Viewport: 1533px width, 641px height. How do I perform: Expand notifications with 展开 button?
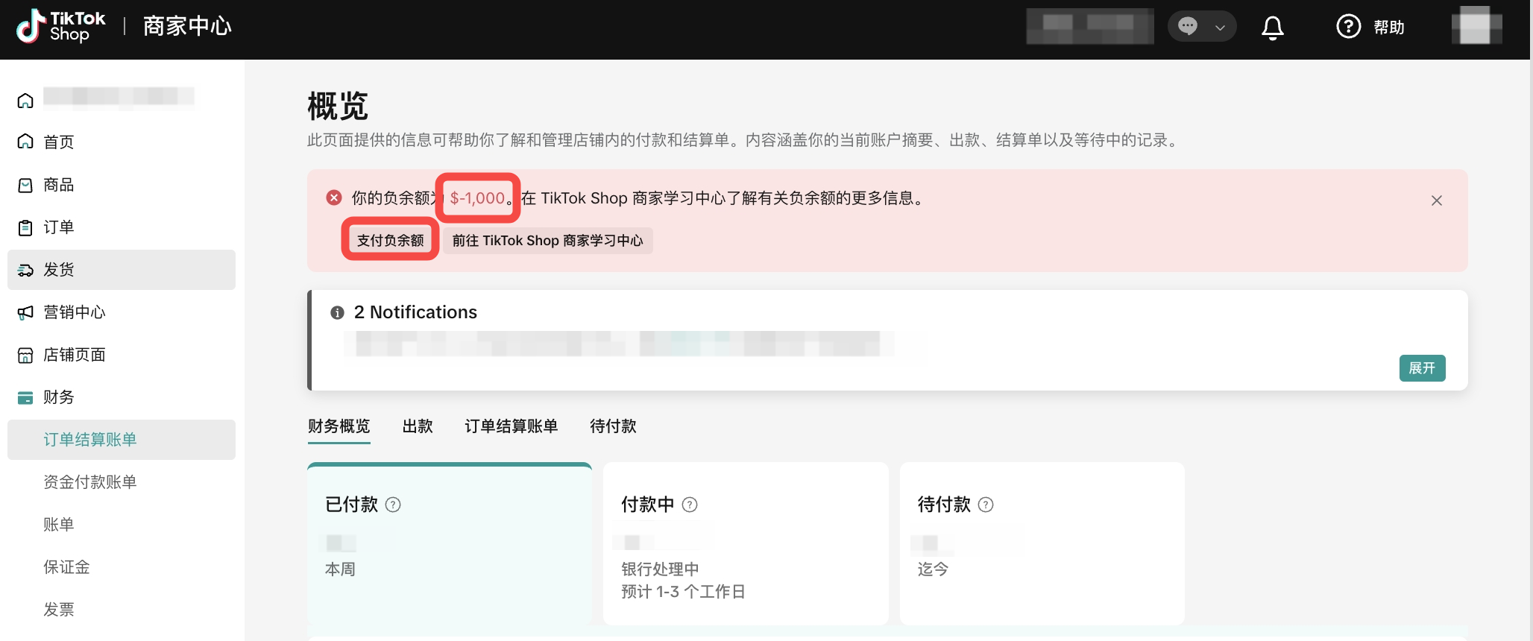coord(1421,368)
